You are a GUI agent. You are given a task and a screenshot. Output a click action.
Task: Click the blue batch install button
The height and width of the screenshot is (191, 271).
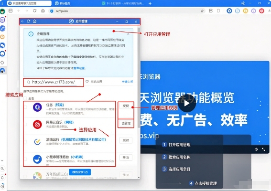point(80,172)
